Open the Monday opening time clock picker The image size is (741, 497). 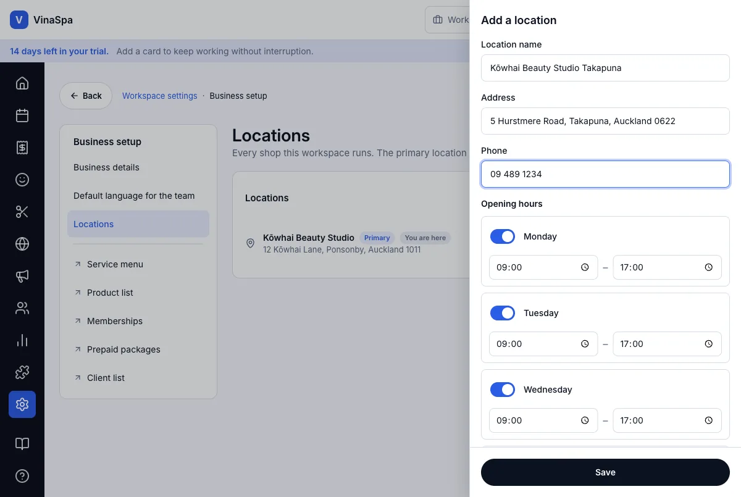tap(585, 267)
